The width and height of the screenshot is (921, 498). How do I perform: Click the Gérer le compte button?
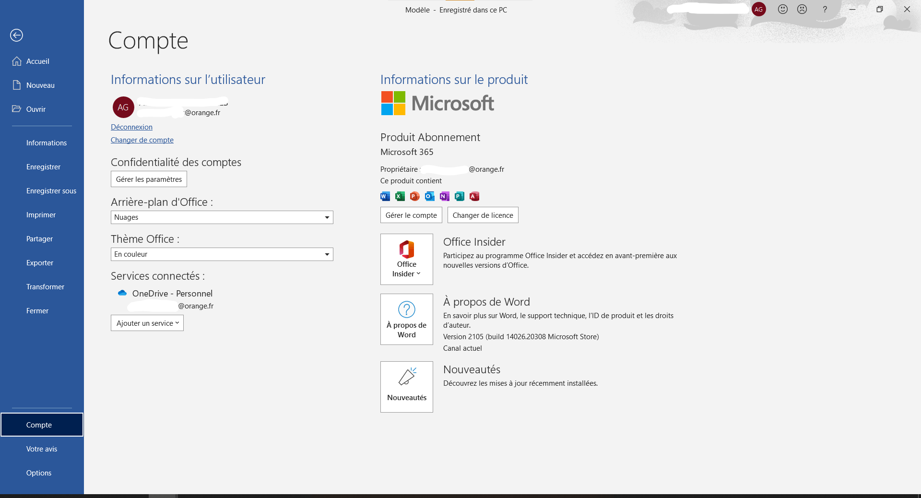point(411,215)
